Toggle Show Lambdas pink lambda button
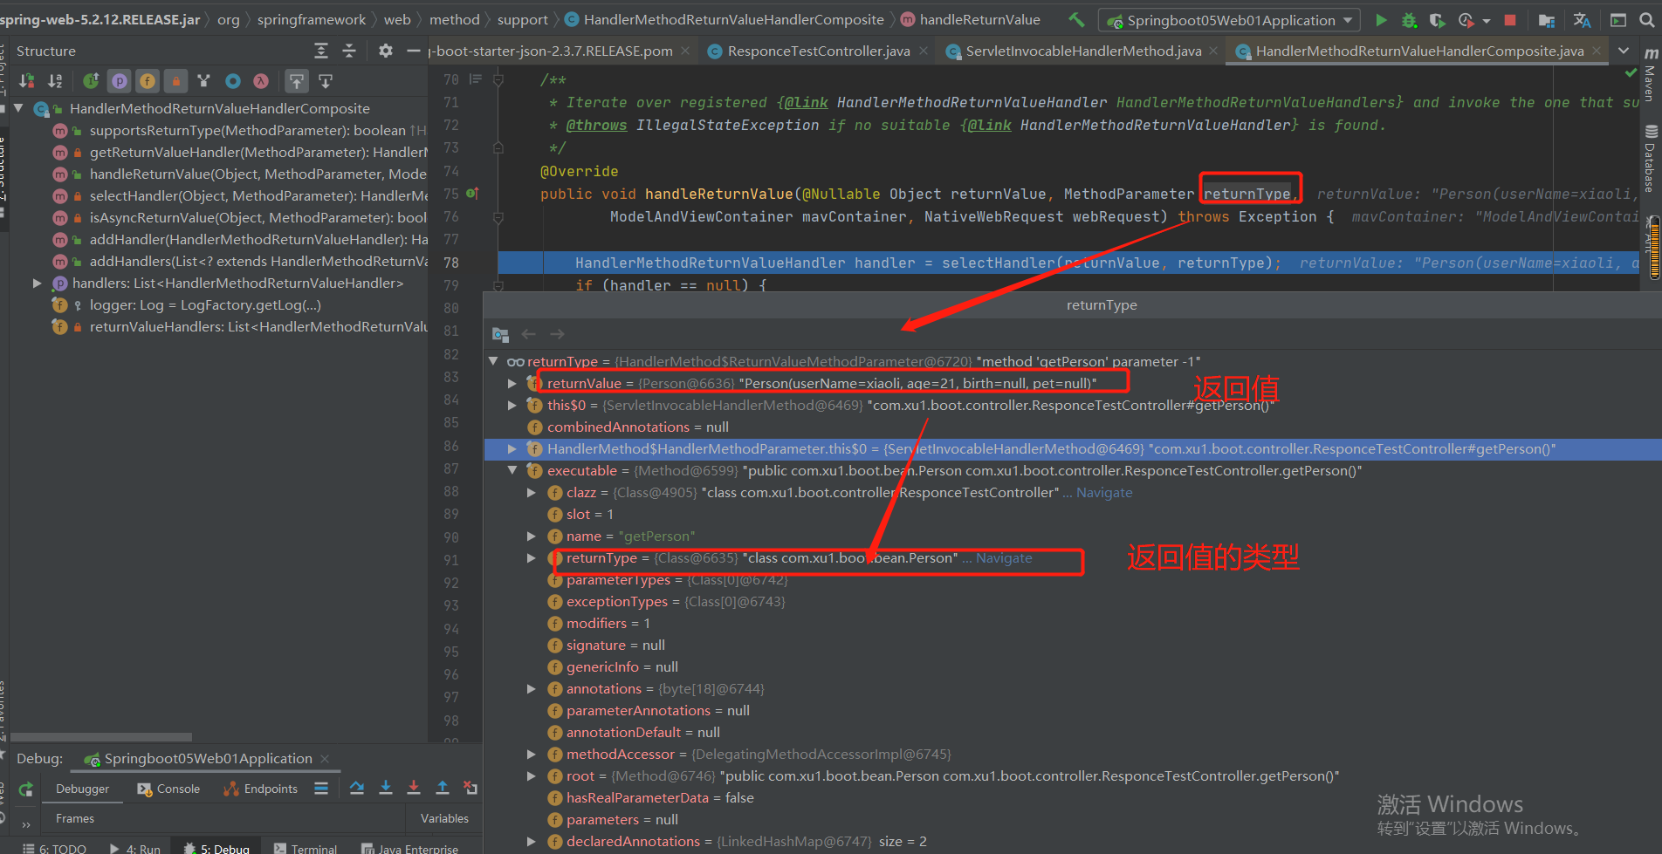This screenshot has height=854, width=1662. [x=260, y=81]
